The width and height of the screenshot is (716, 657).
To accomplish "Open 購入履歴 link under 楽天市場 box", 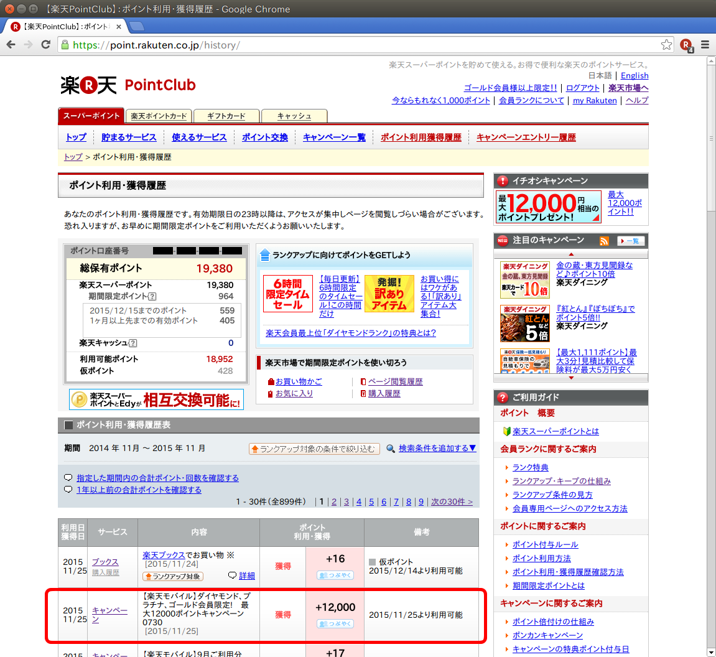I will click(384, 394).
